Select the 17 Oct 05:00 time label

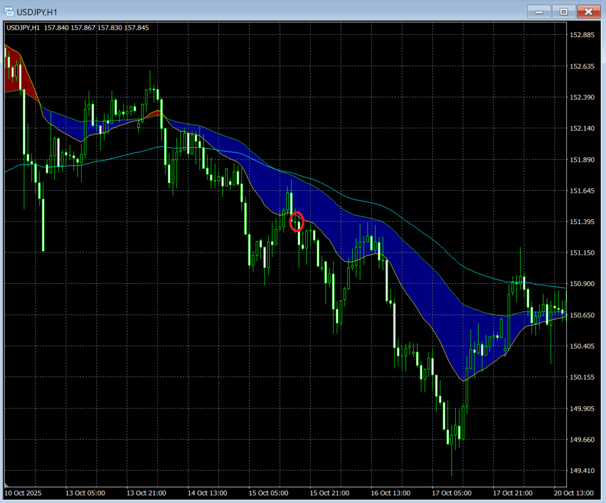tap(452, 492)
